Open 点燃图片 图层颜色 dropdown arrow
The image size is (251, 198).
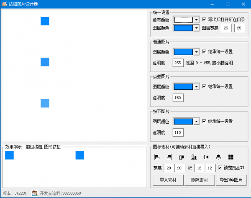pos(196,86)
